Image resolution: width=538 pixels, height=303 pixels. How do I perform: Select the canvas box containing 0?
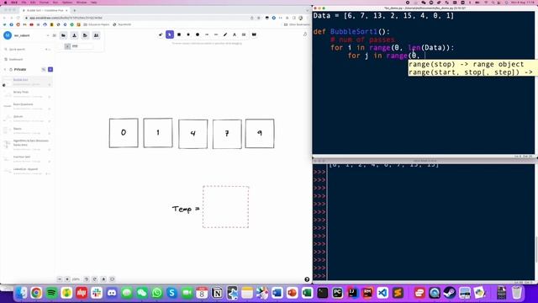click(x=124, y=133)
